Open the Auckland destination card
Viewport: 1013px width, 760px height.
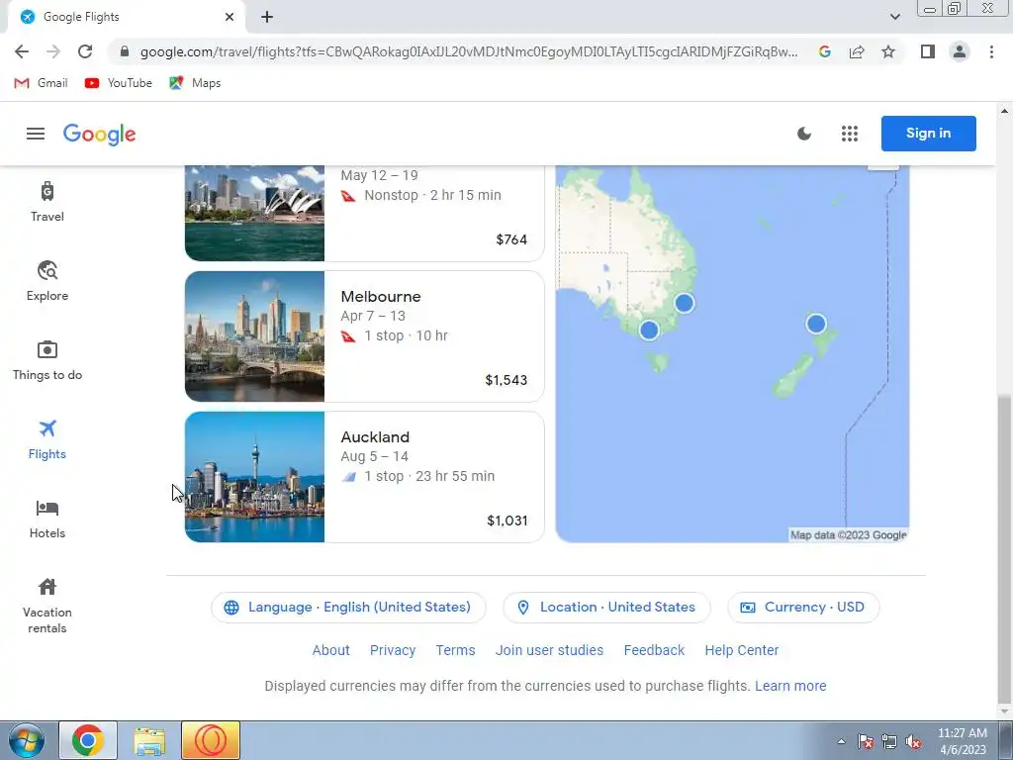pos(364,477)
